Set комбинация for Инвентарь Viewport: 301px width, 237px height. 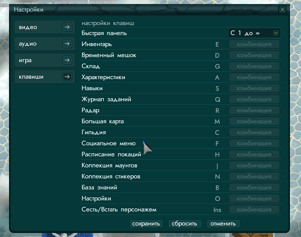click(254, 44)
